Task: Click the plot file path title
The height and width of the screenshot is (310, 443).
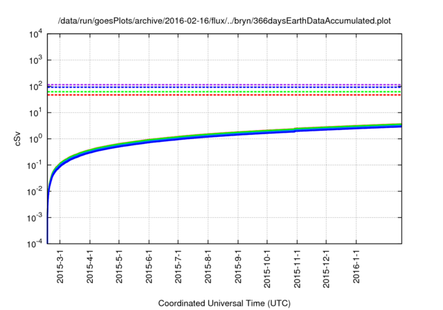Action: coord(224,21)
